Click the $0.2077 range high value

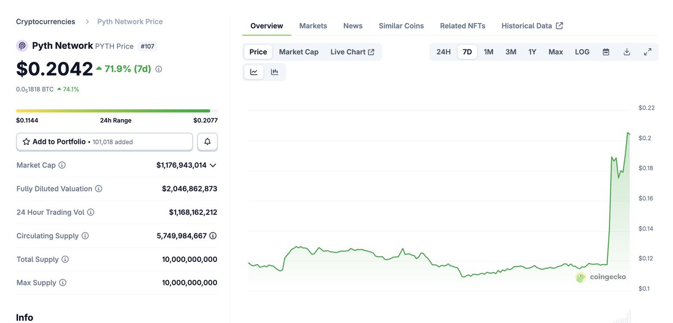point(205,120)
